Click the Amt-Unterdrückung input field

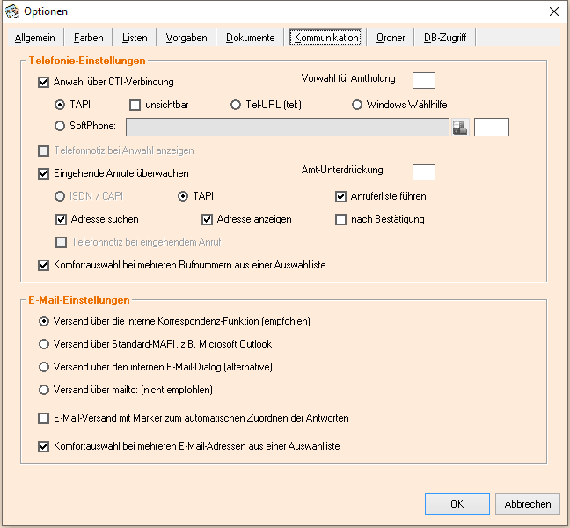423,172
